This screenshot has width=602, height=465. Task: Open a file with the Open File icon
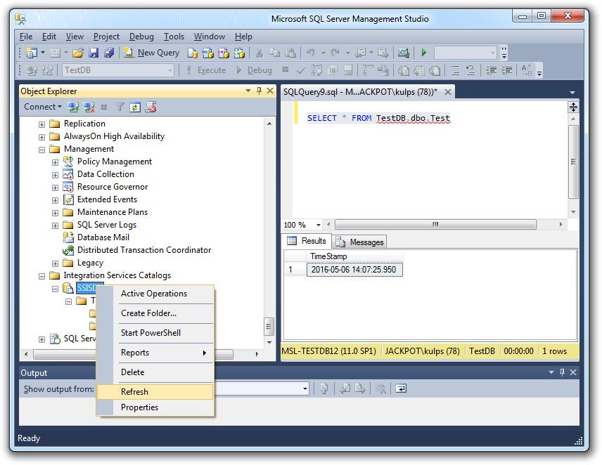(x=79, y=53)
